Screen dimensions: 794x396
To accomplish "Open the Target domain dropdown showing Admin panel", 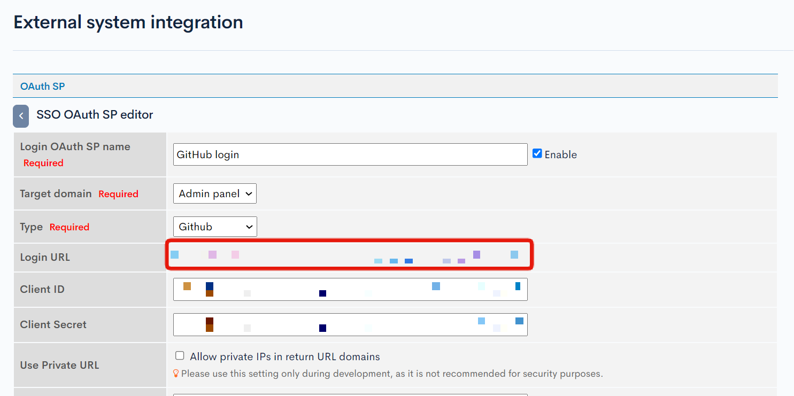I will (215, 193).
